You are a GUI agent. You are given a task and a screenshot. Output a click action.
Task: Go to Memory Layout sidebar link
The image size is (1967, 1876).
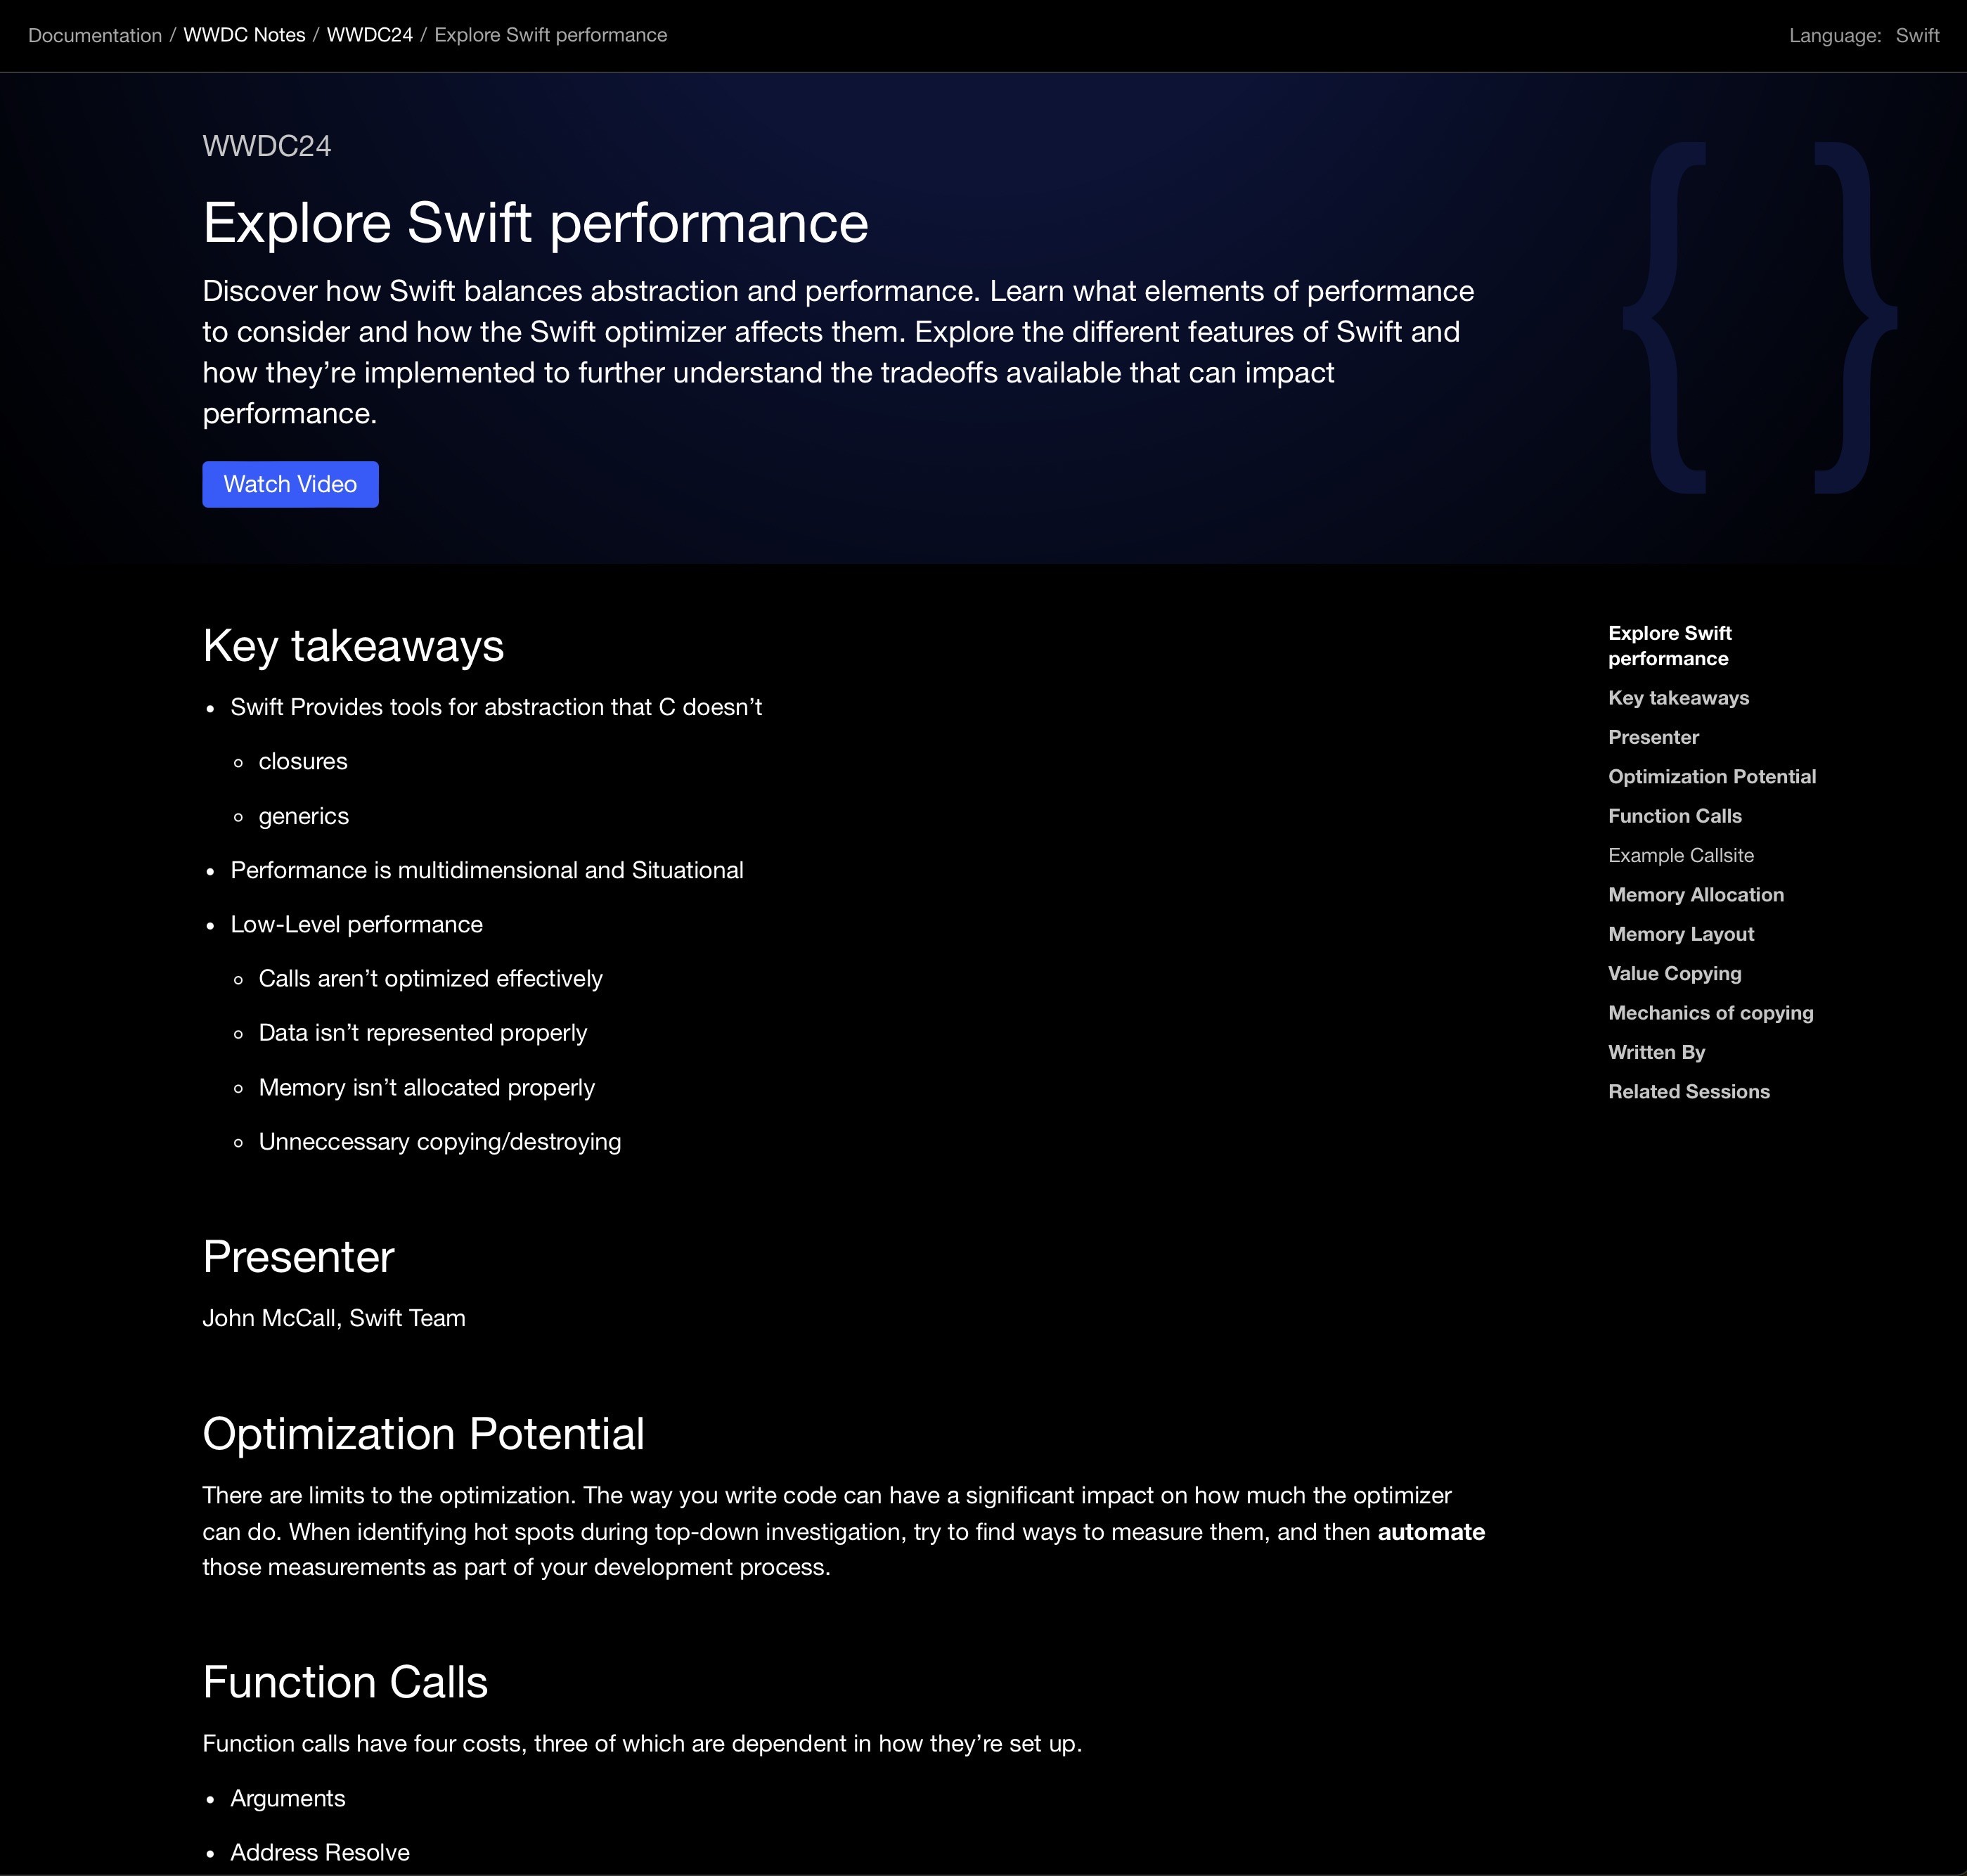click(1680, 934)
